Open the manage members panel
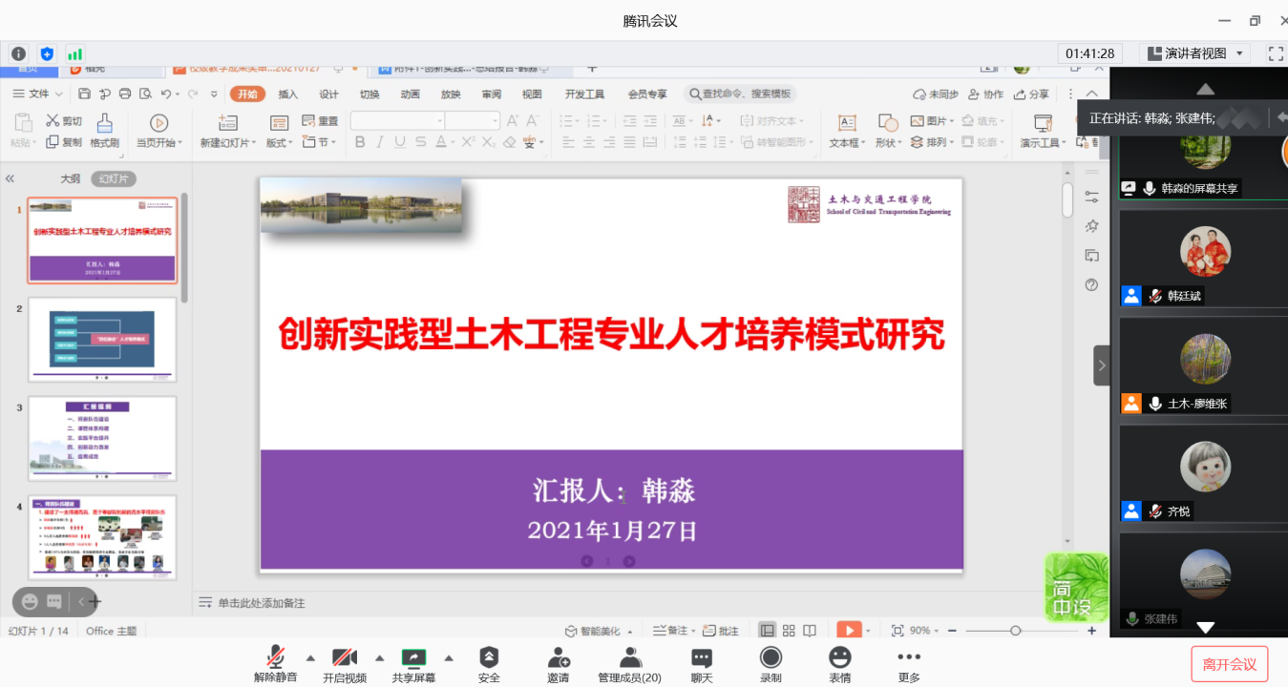Image resolution: width=1288 pixels, height=687 pixels. coord(629,657)
